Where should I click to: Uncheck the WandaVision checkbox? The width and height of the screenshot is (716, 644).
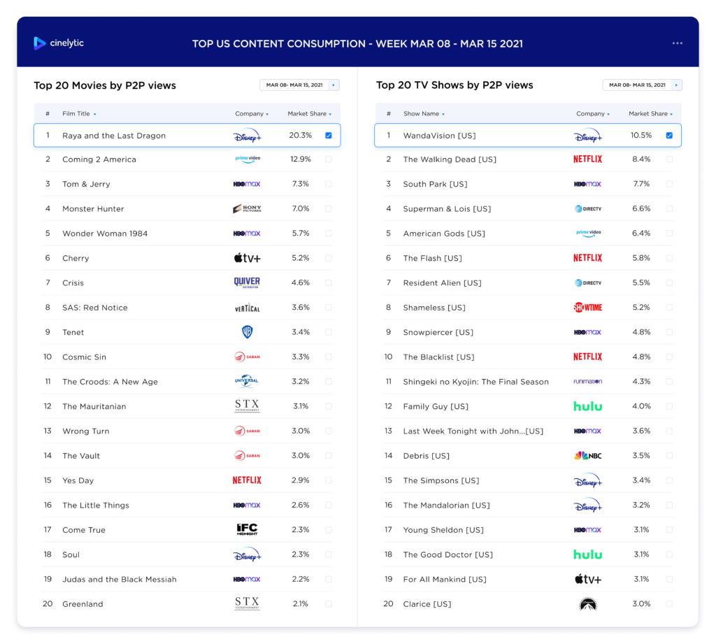coord(669,135)
